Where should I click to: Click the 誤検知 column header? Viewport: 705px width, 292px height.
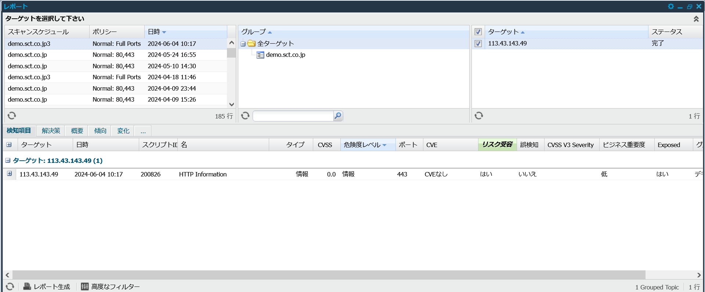530,145
